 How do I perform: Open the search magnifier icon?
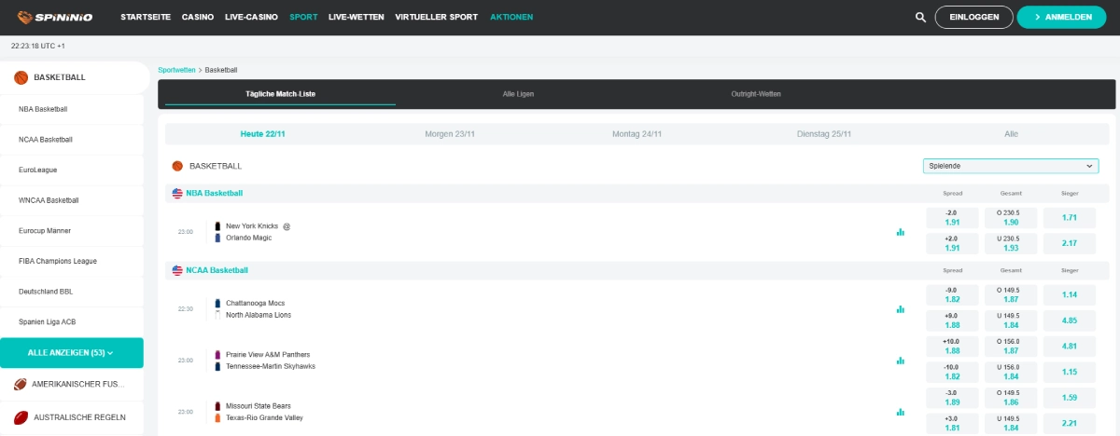point(920,17)
